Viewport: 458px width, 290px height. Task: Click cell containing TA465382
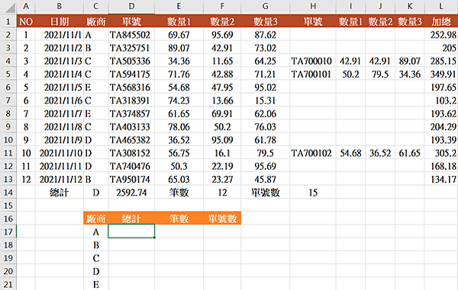coord(131,140)
